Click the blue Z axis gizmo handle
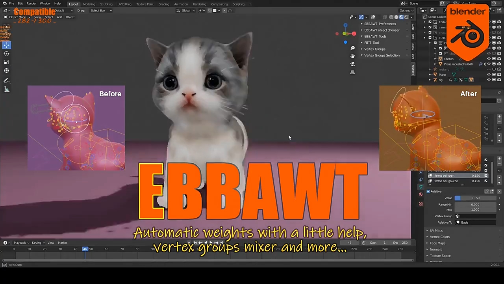The image size is (504, 284). click(x=345, y=25)
